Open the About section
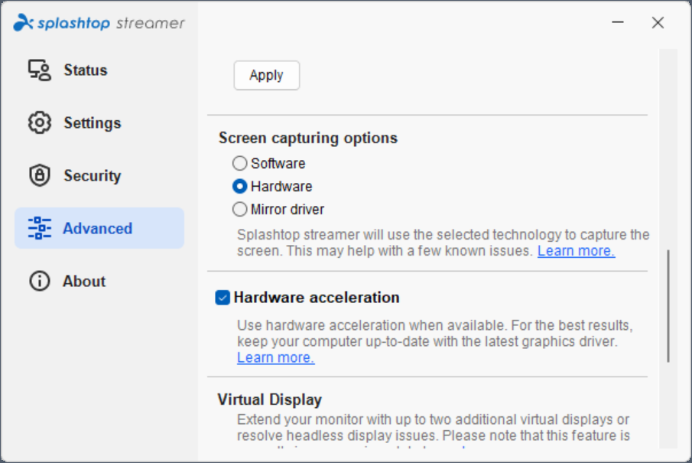The width and height of the screenshot is (692, 463). 83,281
